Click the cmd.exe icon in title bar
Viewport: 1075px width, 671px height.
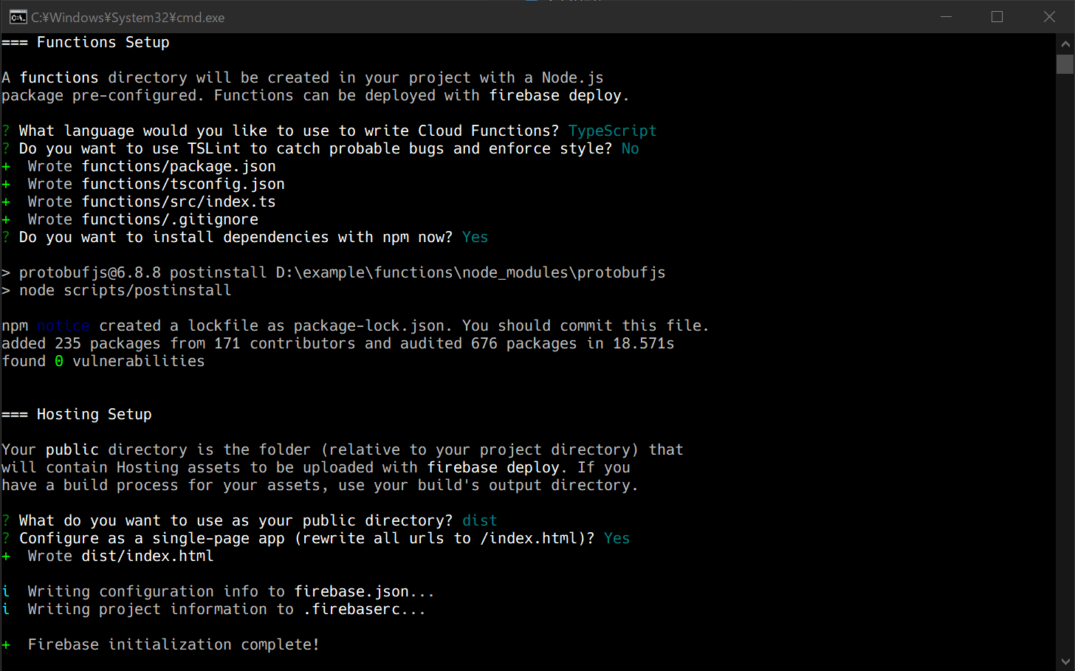[18, 17]
